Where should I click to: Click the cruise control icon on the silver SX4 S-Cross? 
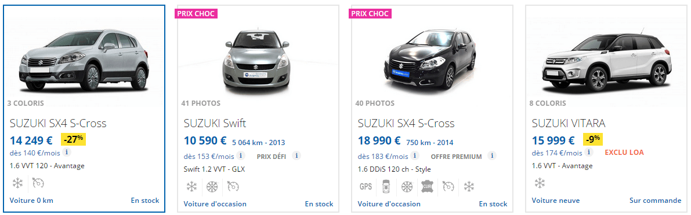(38, 183)
